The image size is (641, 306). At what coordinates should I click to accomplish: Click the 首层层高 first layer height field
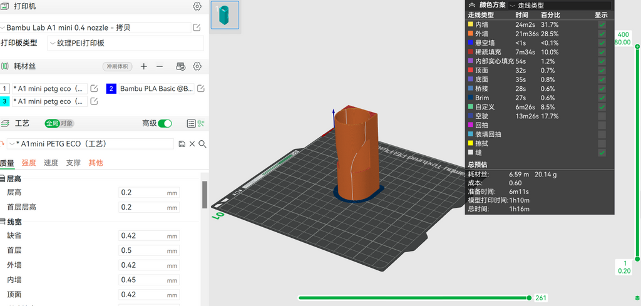149,207
